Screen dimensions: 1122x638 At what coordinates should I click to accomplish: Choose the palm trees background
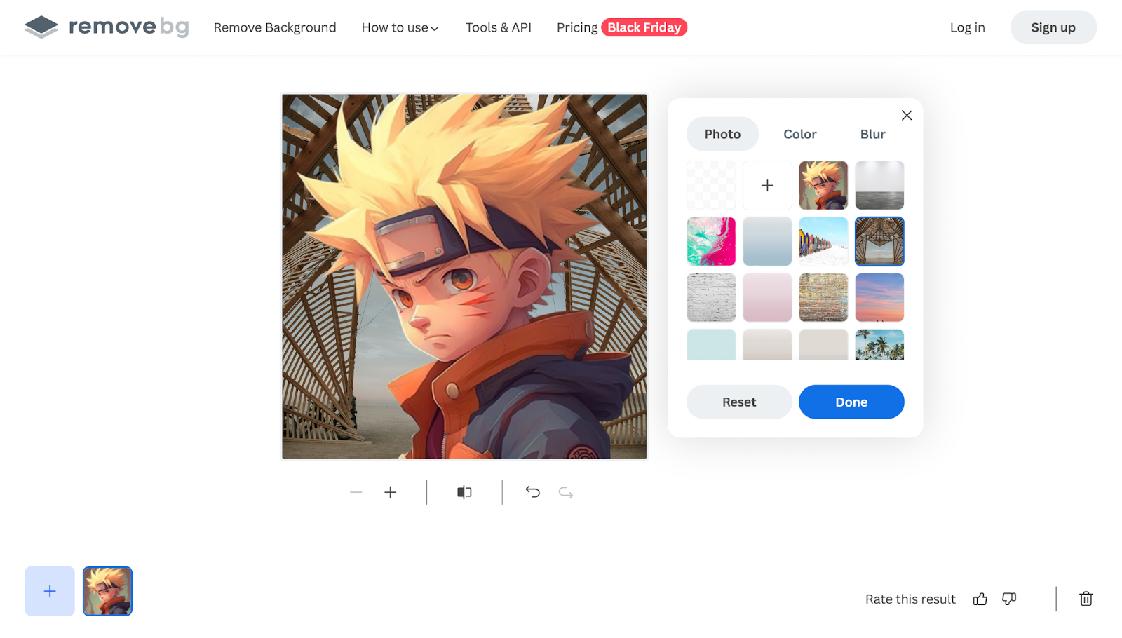[x=879, y=344]
